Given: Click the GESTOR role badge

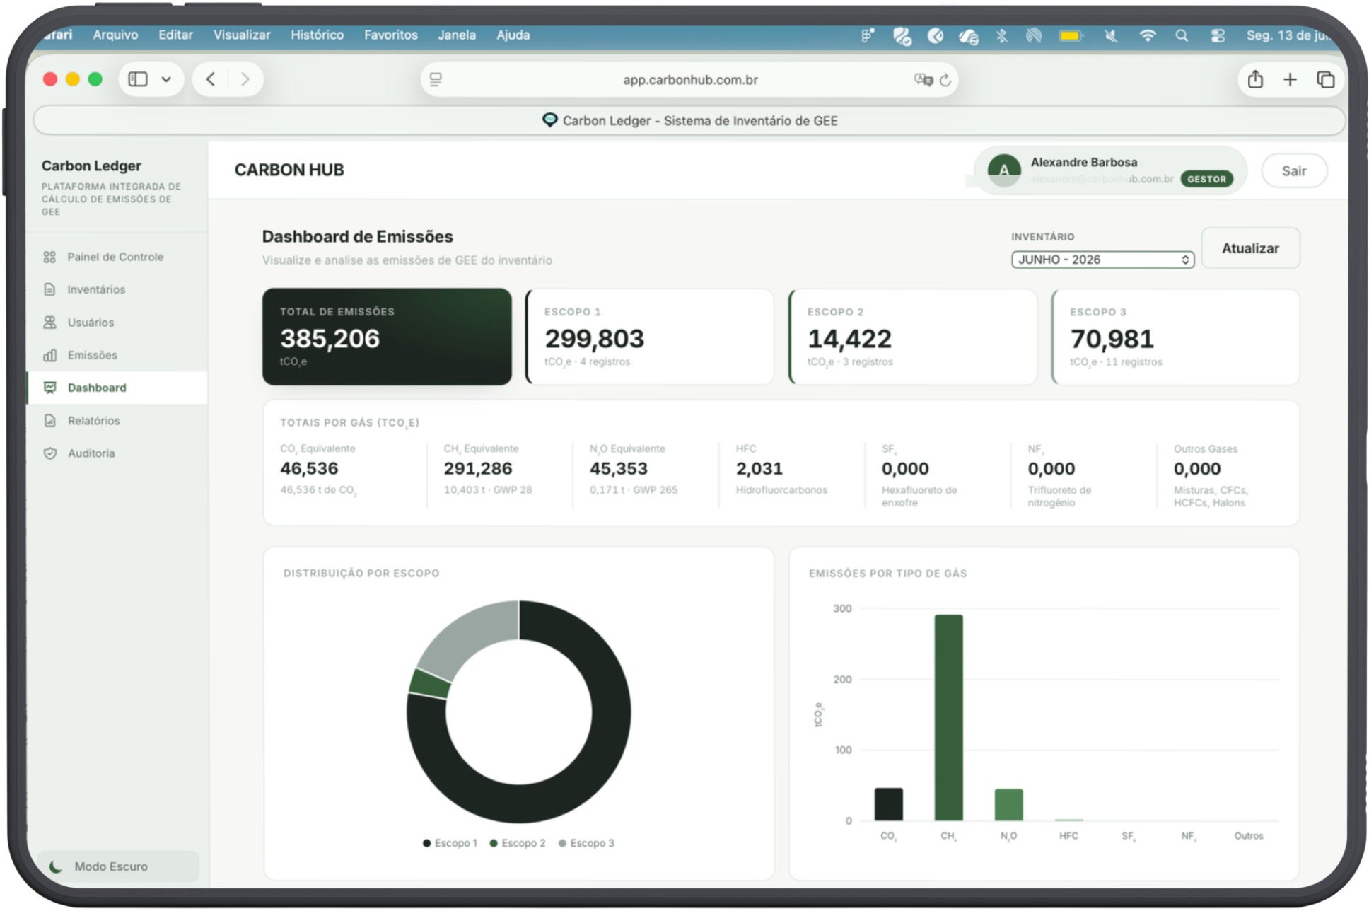Looking at the screenshot, I should pos(1206,180).
